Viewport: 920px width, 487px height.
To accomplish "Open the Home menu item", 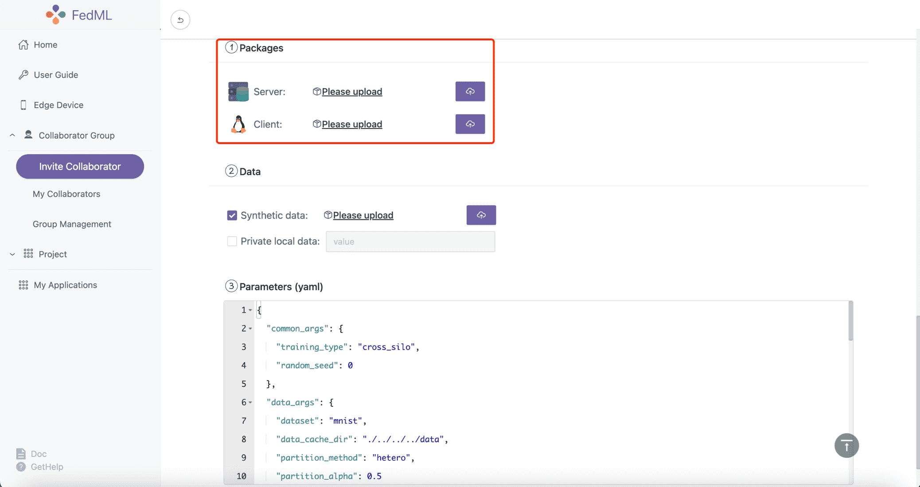I will [x=45, y=44].
